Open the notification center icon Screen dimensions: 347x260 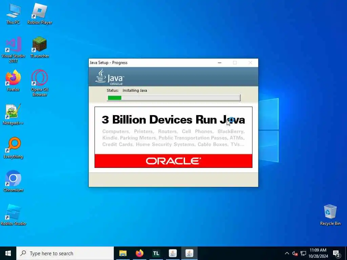(336, 254)
